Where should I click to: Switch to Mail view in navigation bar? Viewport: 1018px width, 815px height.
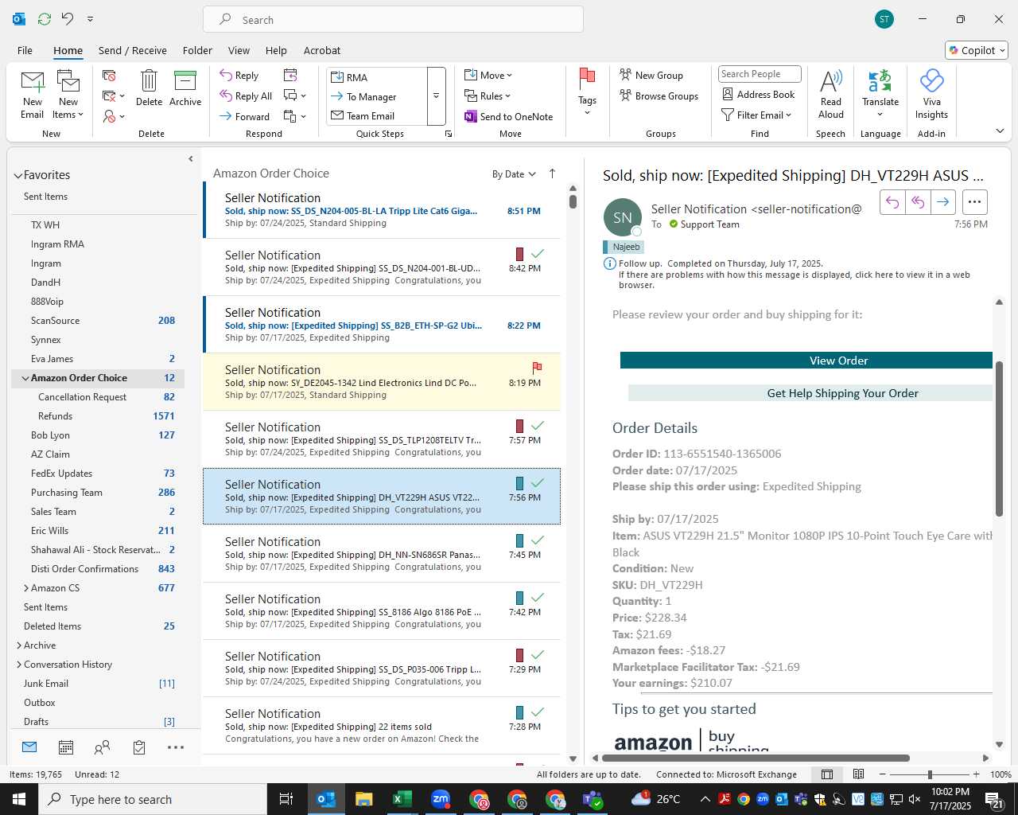[29, 747]
